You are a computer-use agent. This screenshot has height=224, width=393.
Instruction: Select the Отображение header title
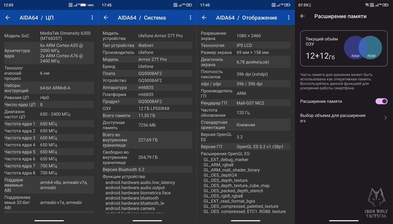[x=260, y=18]
